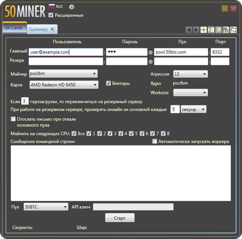
Task: Click the Резерв pool address field
Action: [x=181, y=61]
